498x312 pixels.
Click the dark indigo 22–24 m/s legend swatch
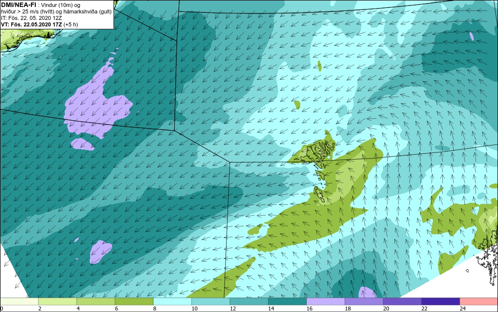[441, 302]
